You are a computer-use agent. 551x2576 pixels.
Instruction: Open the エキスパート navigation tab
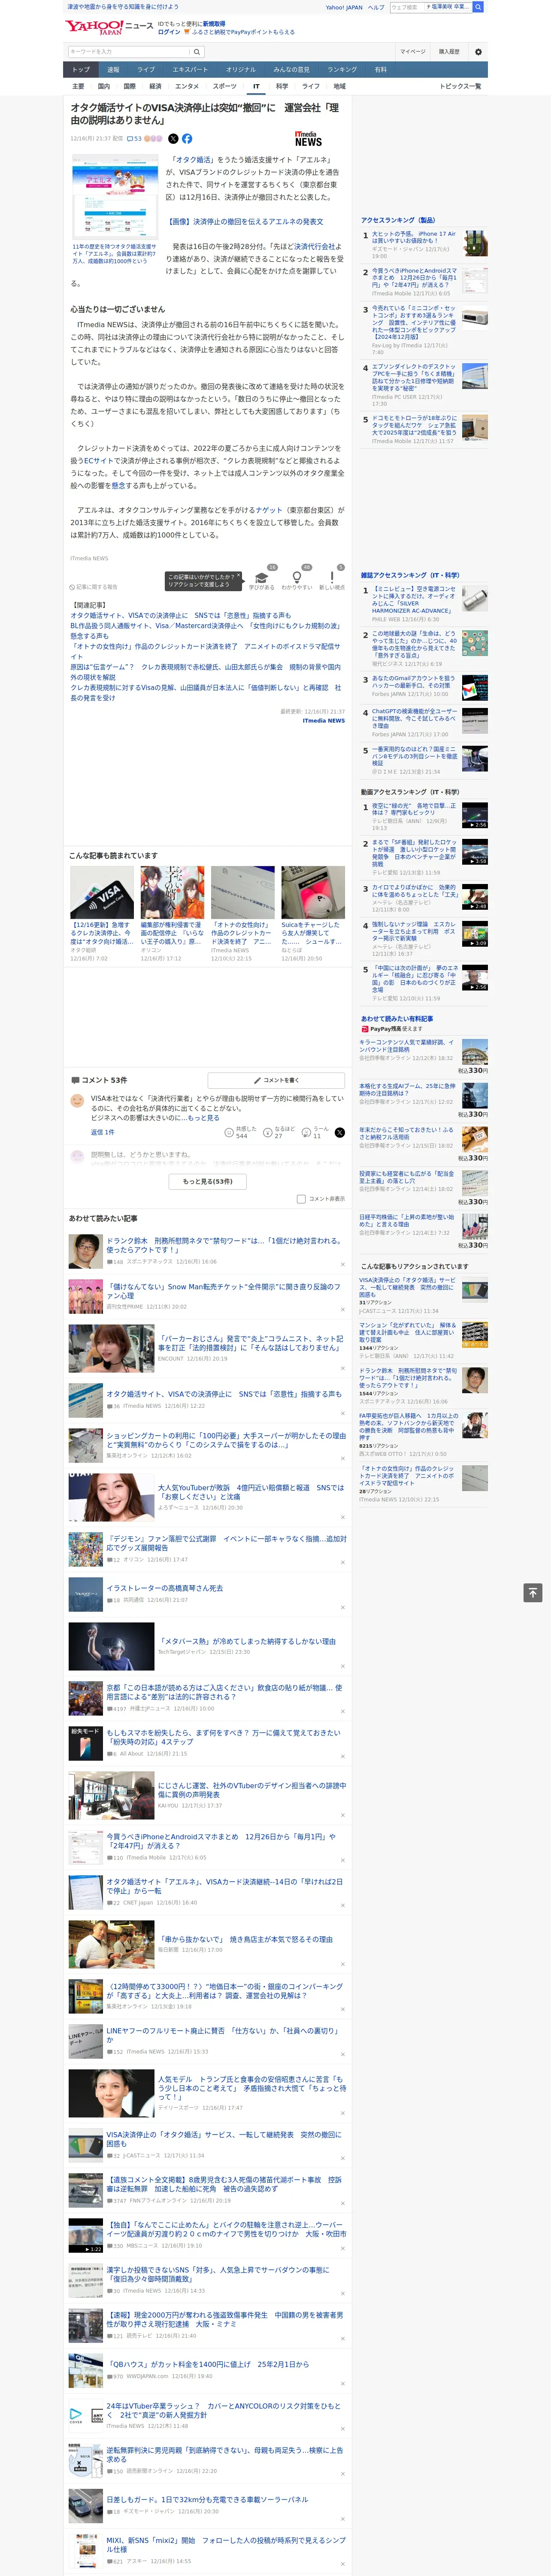190,69
